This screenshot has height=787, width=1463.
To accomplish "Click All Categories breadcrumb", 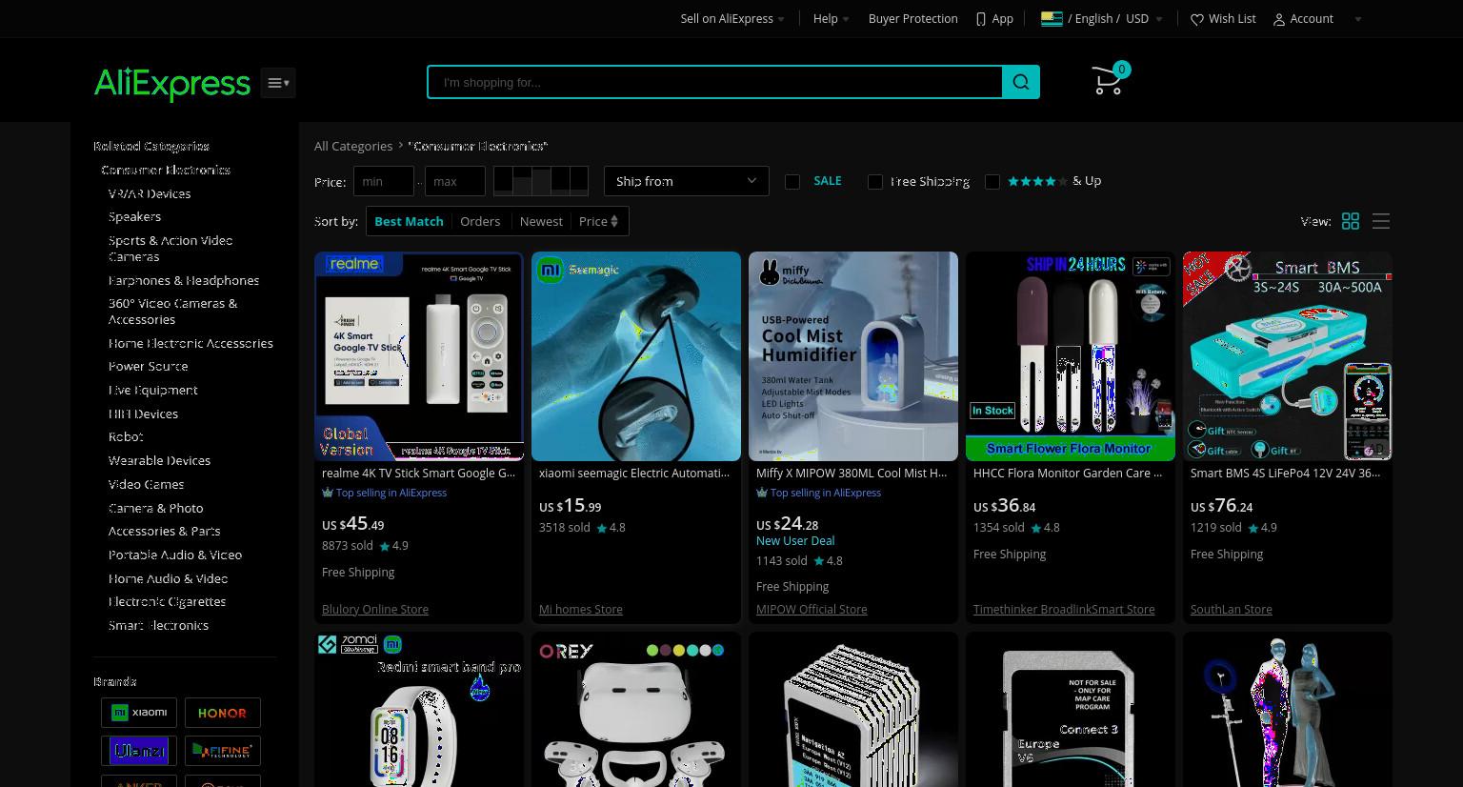I will click(353, 146).
